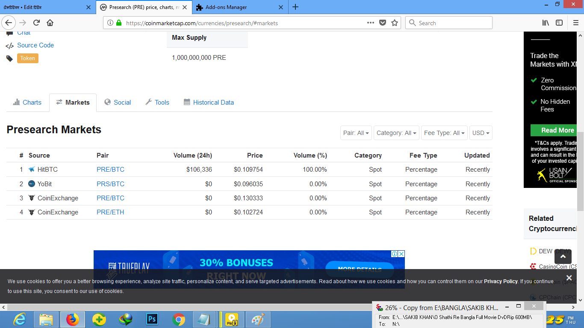This screenshot has width=584, height=328.
Task: Open Internet Explorer from the taskbar
Action: 20,319
